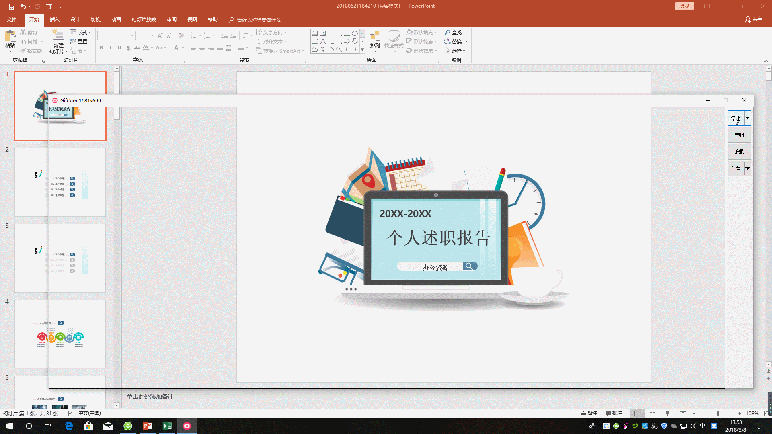Switch to reading view icon
Screen dimensions: 772x434
coord(667,413)
